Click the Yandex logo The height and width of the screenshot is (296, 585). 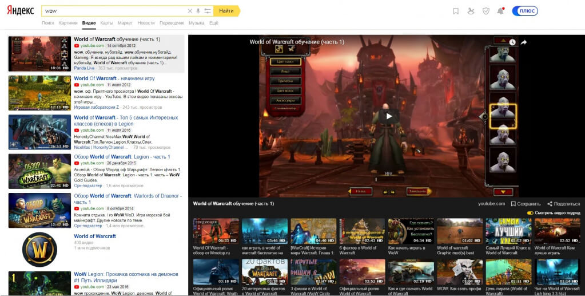tap(20, 10)
